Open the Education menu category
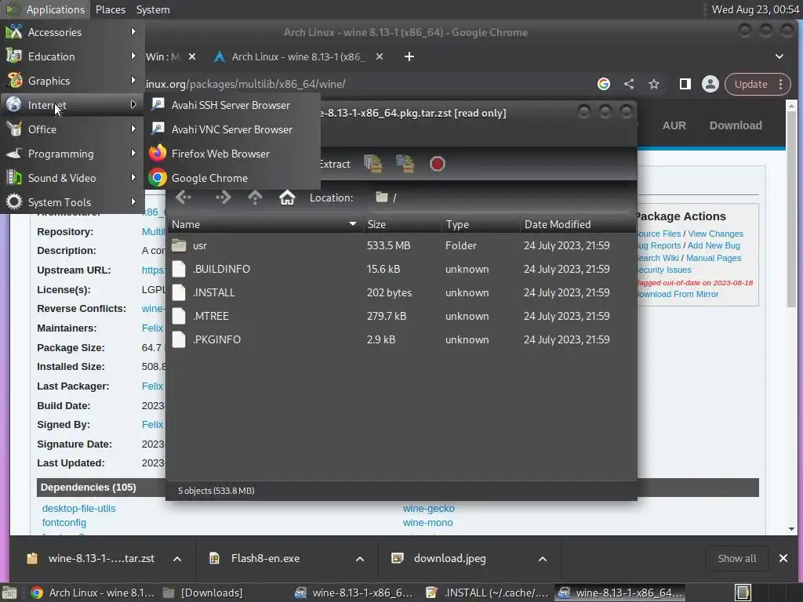The image size is (803, 602). click(72, 56)
